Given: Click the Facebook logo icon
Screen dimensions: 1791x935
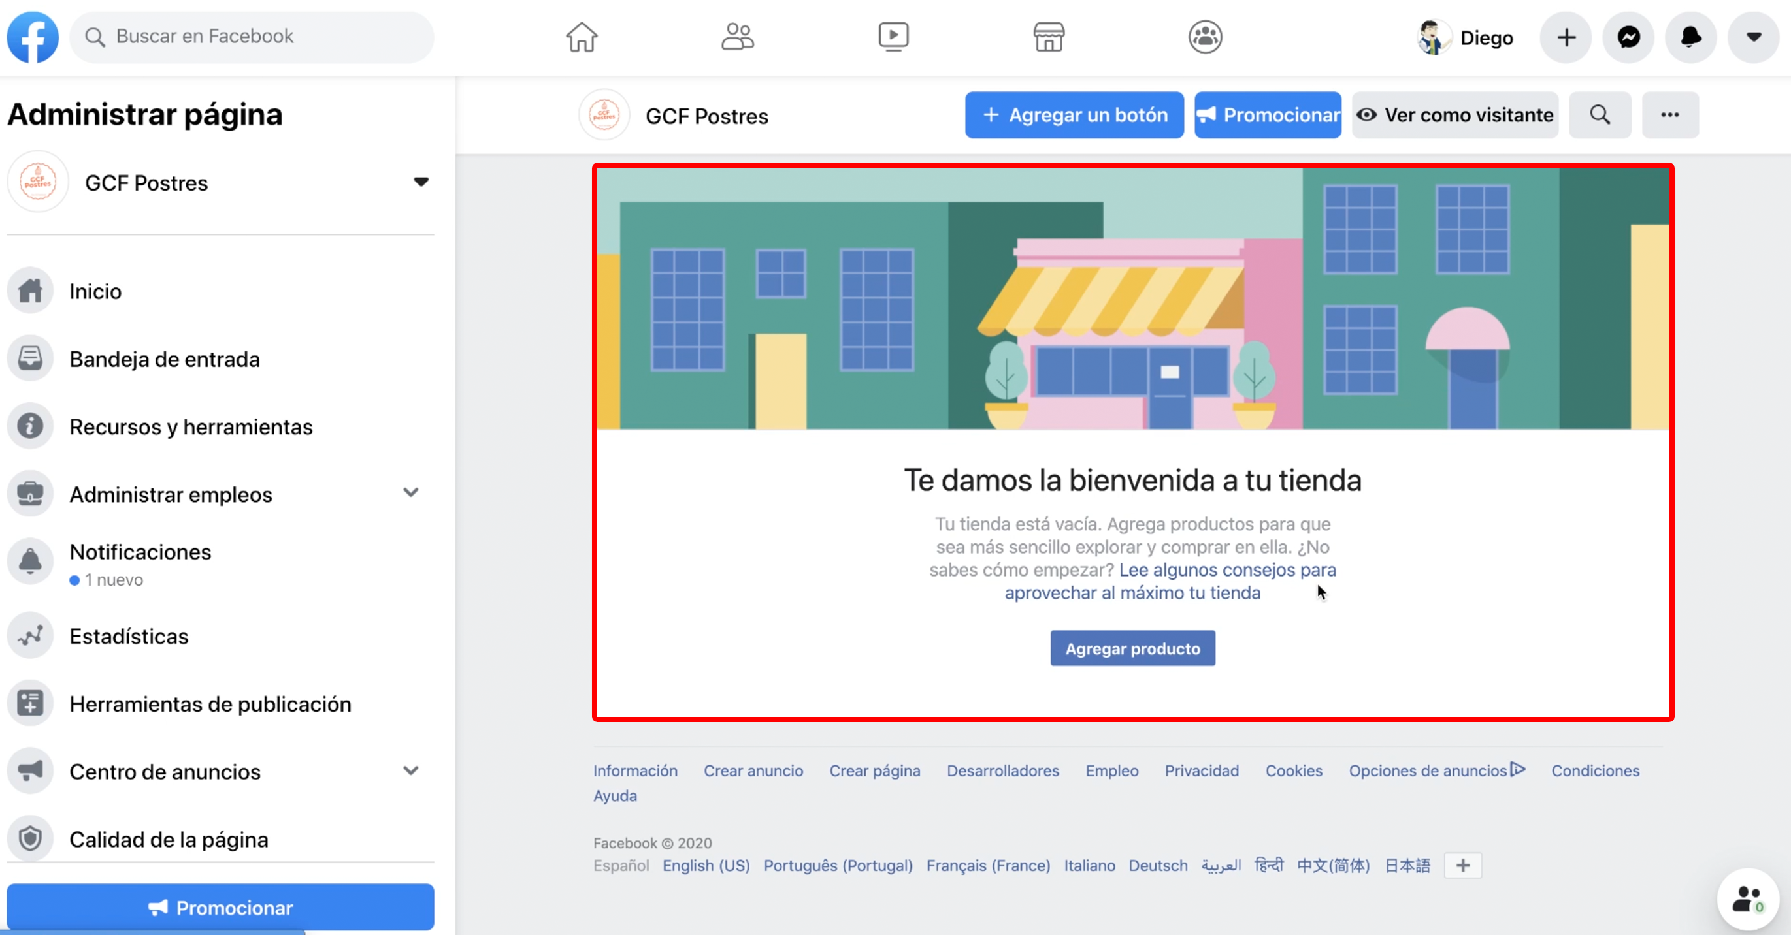Looking at the screenshot, I should point(33,37).
